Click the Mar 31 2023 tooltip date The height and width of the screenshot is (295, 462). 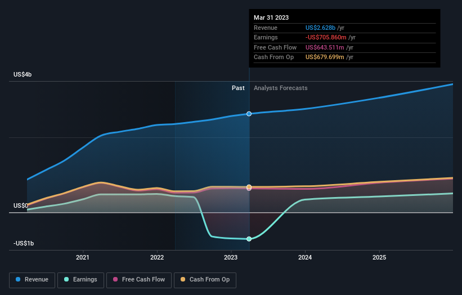pos(271,17)
